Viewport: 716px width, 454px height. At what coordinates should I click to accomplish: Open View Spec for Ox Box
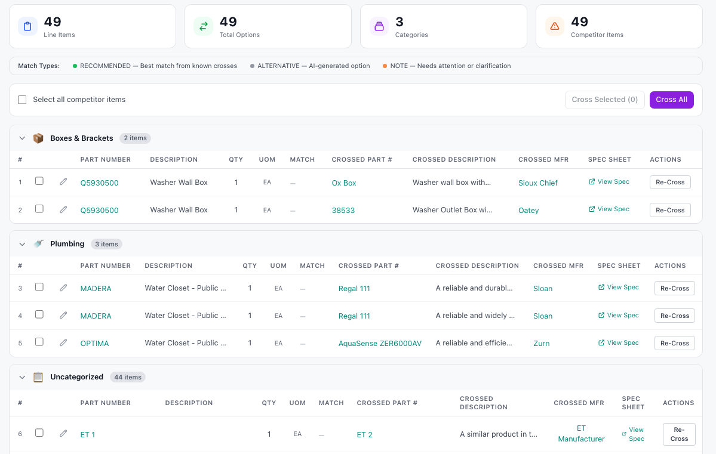click(609, 182)
